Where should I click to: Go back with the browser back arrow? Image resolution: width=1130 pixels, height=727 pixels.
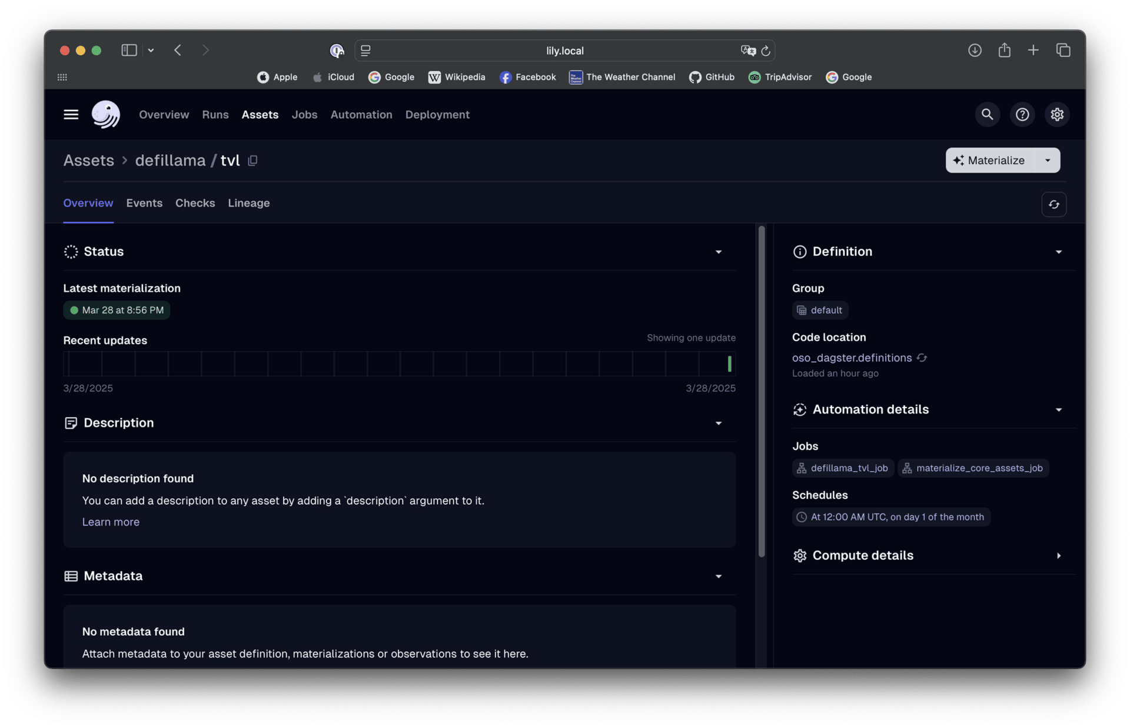coord(178,50)
